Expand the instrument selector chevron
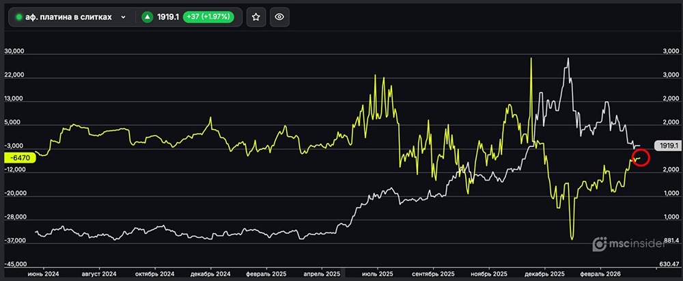683x281 pixels. [x=123, y=17]
